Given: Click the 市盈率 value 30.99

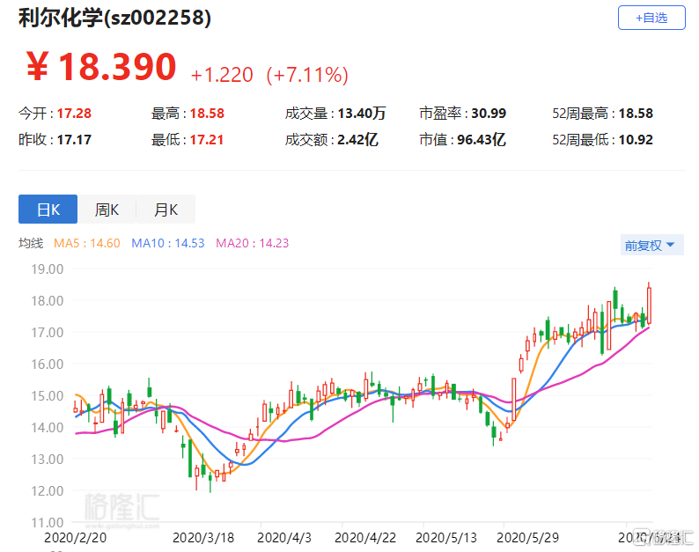Looking at the screenshot, I should [489, 114].
